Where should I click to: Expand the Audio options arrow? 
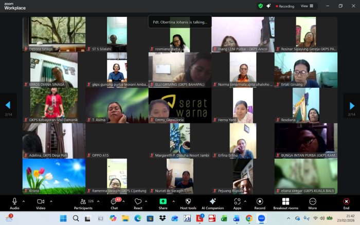click(24, 201)
